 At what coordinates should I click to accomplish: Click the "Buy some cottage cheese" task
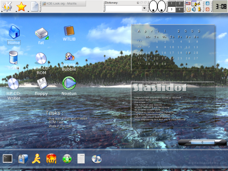68,118
